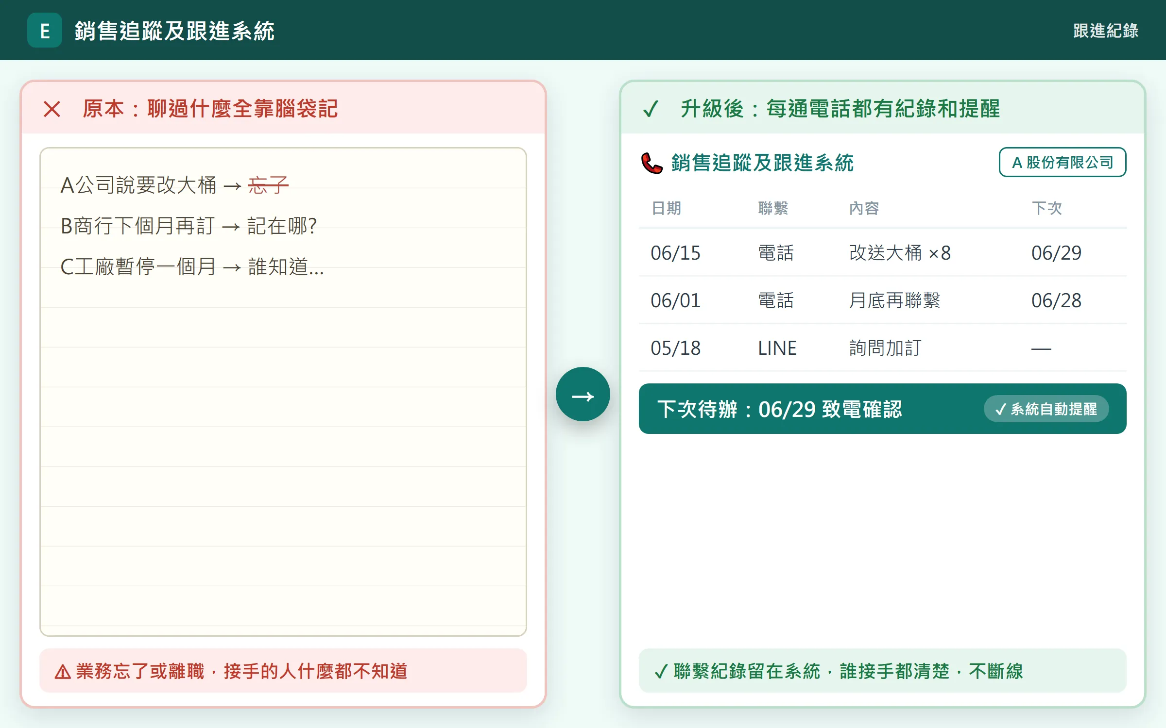1166x728 pixels.
Task: Click the panel heading 銷售追蹤及跟進系統 beside phone
Action: coord(762,163)
